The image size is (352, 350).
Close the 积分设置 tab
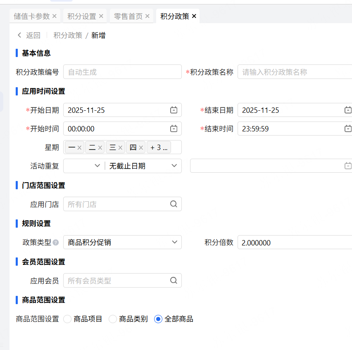tap(101, 16)
